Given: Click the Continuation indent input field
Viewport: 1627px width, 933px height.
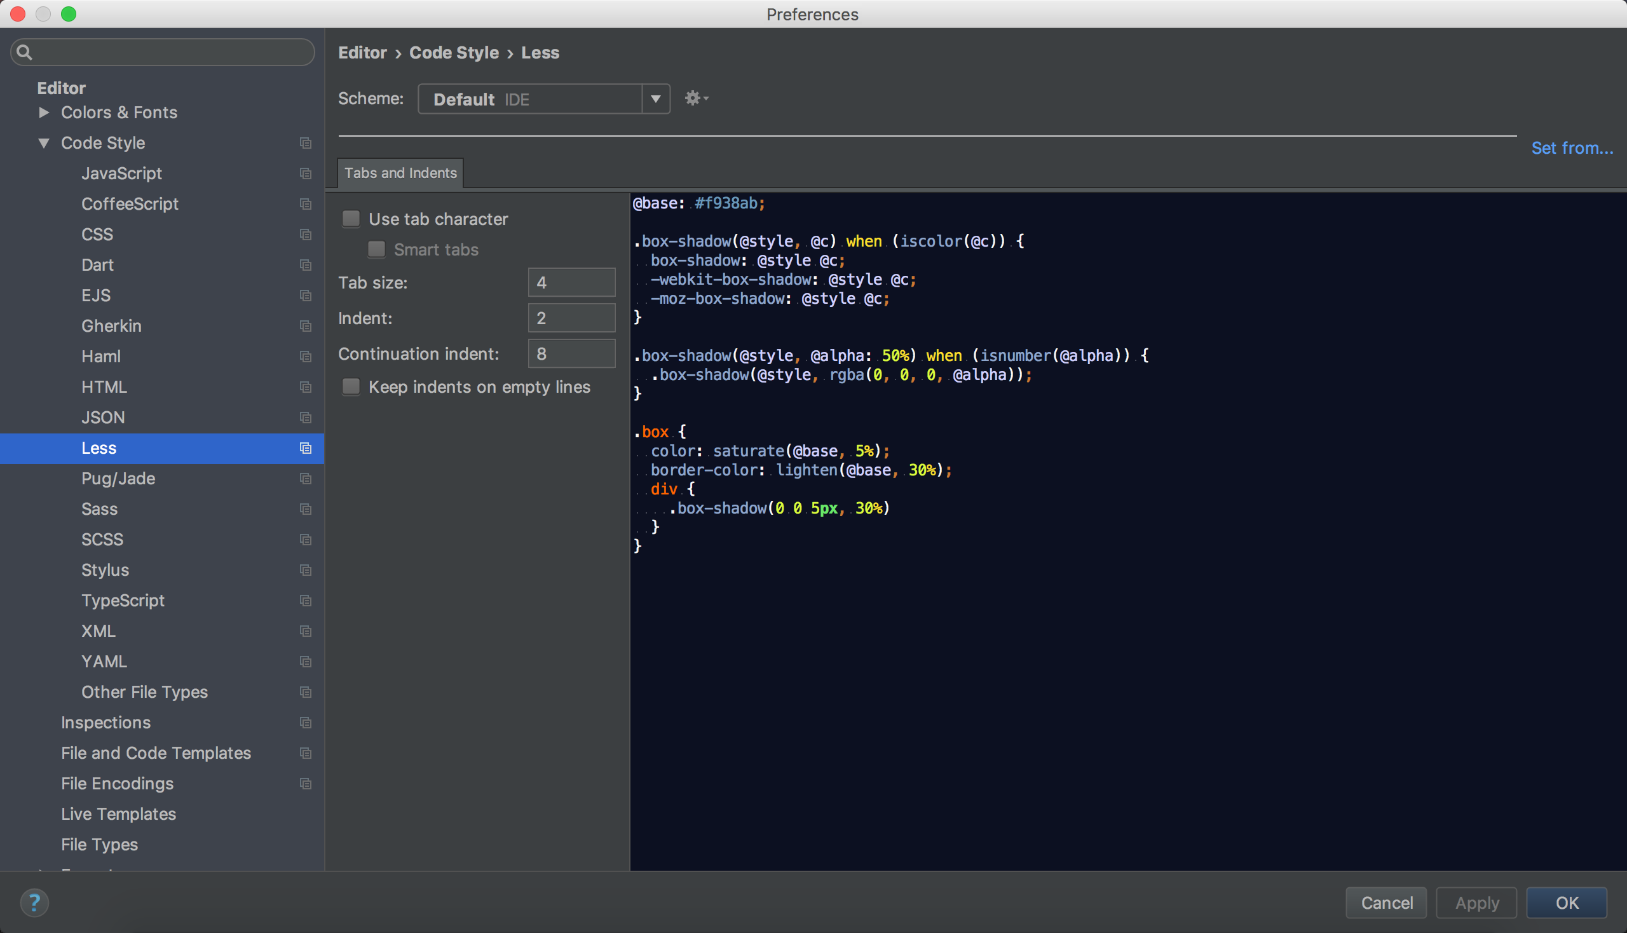Looking at the screenshot, I should [571, 354].
